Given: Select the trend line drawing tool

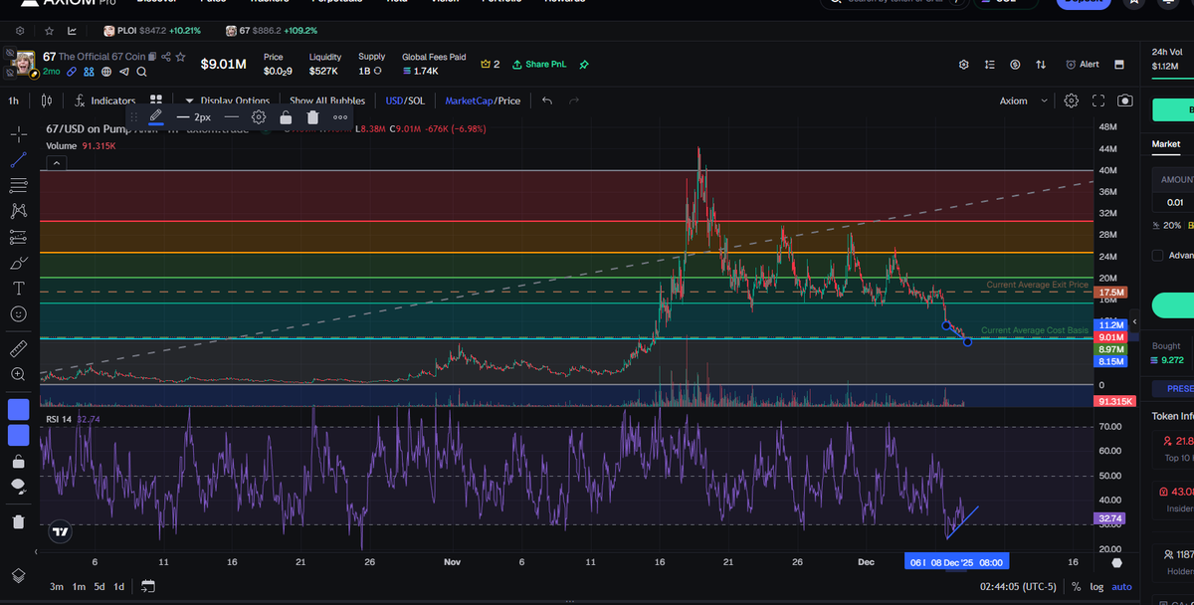Looking at the screenshot, I should click(18, 159).
